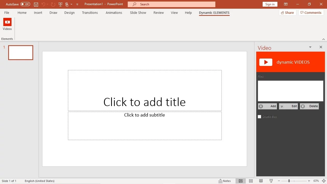Image resolution: width=327 pixels, height=184 pixels.
Task: Switch to the Insert tab
Action: point(38,13)
